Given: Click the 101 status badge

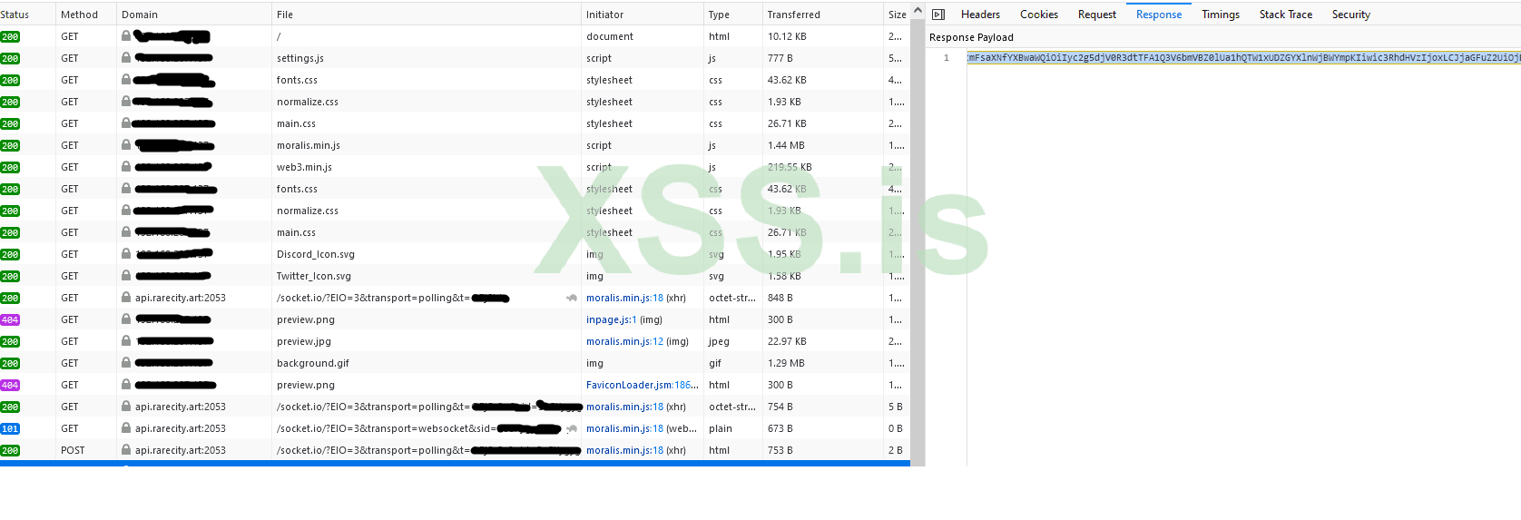Looking at the screenshot, I should (x=10, y=428).
